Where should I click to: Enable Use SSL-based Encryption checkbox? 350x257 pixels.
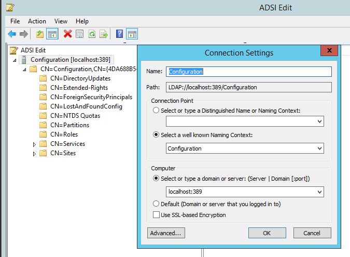click(156, 215)
